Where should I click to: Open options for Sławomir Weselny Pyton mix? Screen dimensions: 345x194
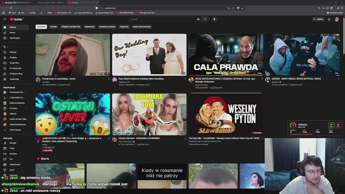click(262, 138)
